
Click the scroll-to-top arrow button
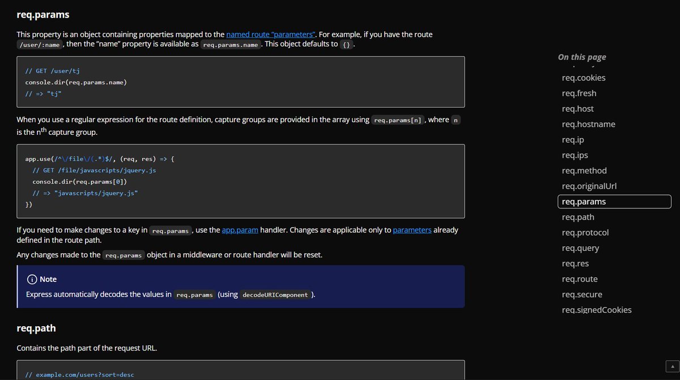[x=671, y=365]
